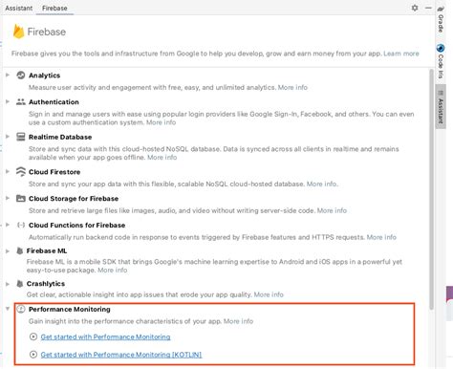Expand the Analytics section arrow
This screenshot has width=453, height=369.
[8, 75]
